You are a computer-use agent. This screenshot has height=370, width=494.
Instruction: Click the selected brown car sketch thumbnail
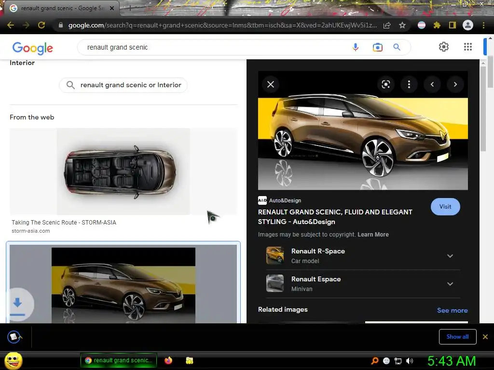coord(123,284)
